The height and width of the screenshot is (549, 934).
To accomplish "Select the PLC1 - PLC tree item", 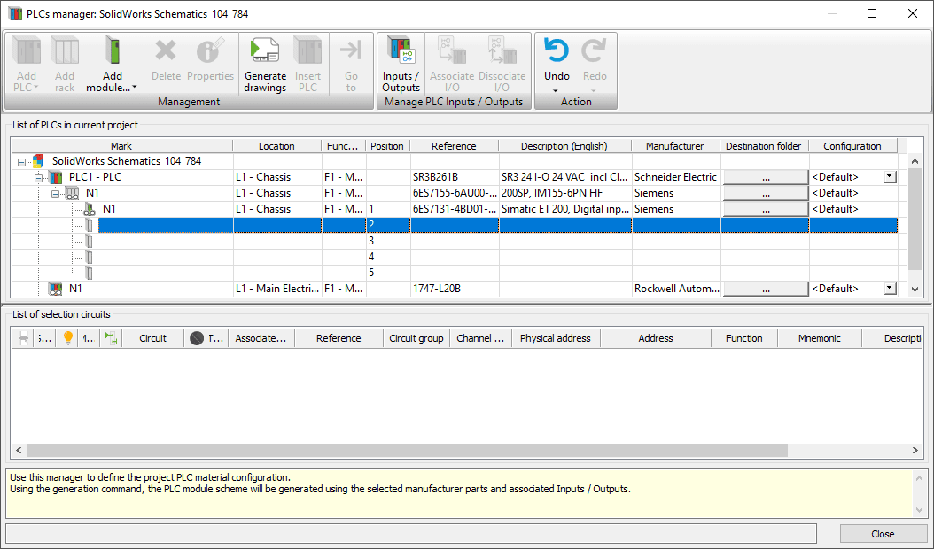I will tap(95, 177).
